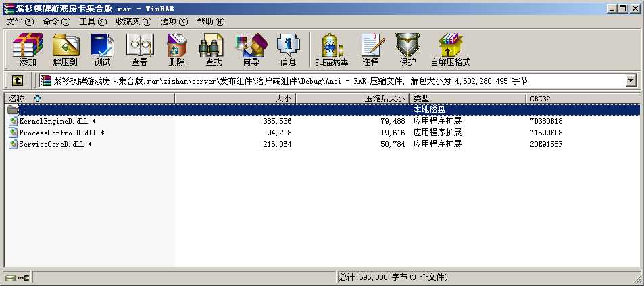The width and height of the screenshot is (644, 286).
Task: Sort by the CRC32 column header
Action: (x=583, y=99)
